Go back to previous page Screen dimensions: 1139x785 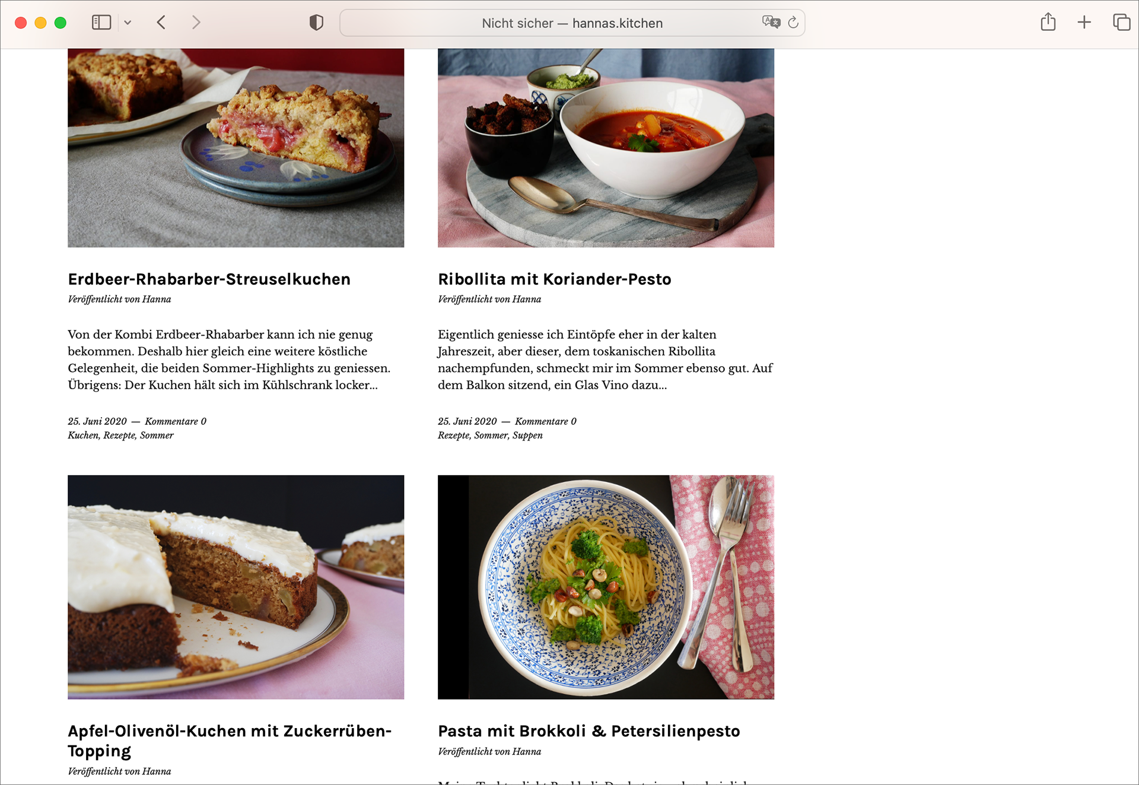point(161,23)
